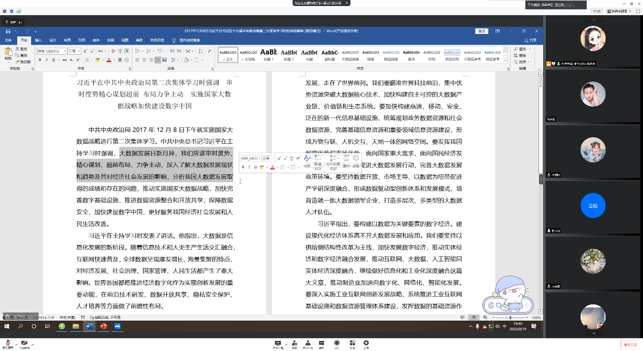Open the font name dropdown in the ribbon
The height and width of the screenshot is (351, 643).
(64, 51)
